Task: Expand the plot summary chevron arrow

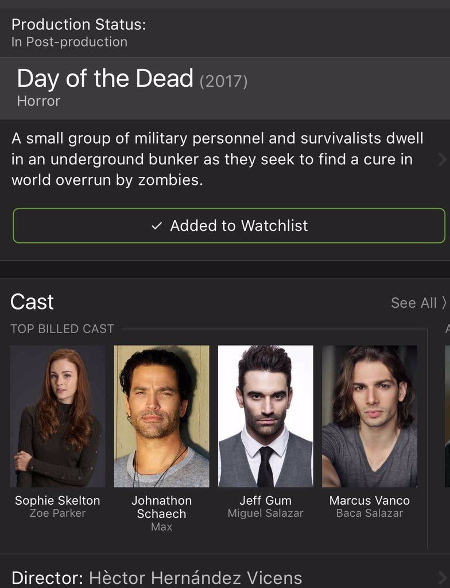Action: 443,160
